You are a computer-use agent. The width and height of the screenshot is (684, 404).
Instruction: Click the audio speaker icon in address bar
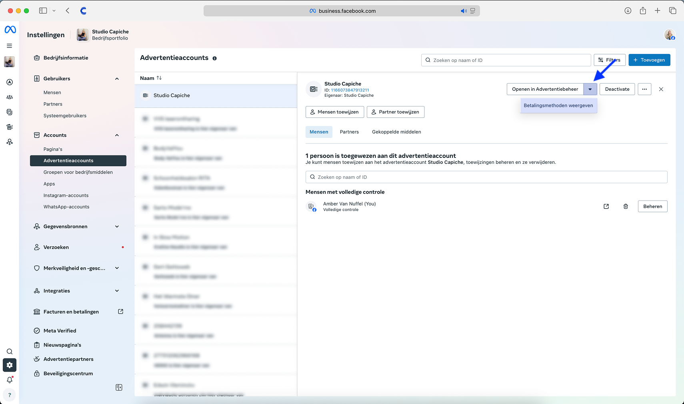click(464, 11)
